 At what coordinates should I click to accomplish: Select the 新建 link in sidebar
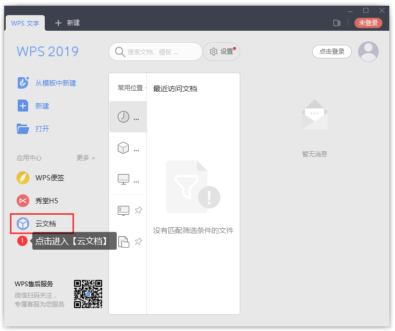tap(42, 106)
